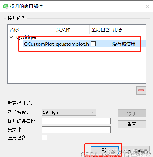
Task: Click the red minus remove button
Action: [141, 90]
